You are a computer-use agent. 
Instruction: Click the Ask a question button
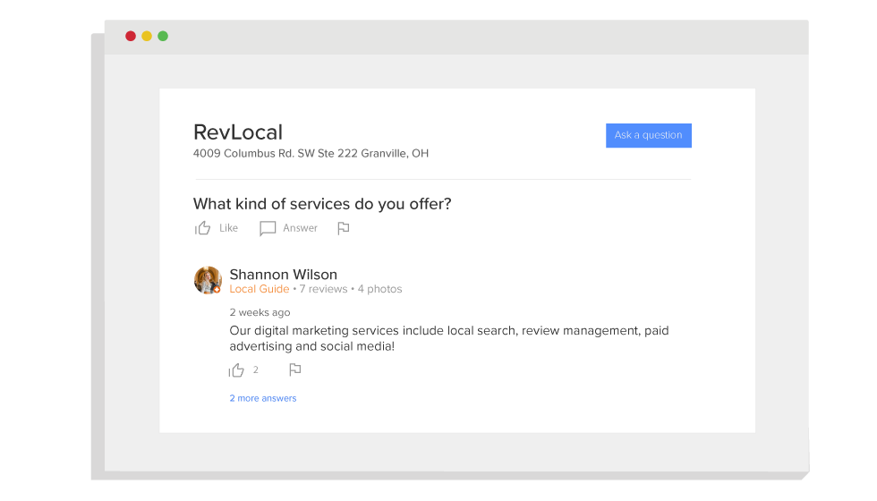648,135
